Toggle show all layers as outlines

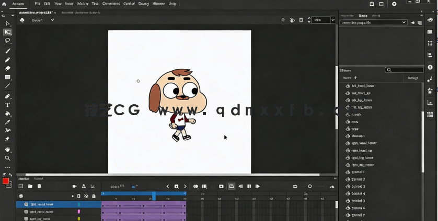click(x=79, y=196)
